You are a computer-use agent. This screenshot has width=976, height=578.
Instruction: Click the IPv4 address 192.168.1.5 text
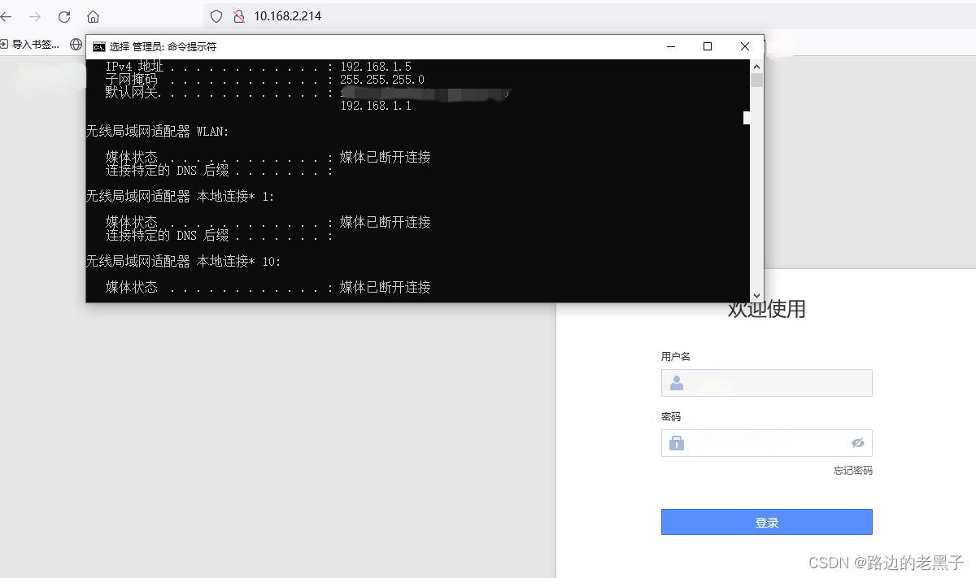376,67
